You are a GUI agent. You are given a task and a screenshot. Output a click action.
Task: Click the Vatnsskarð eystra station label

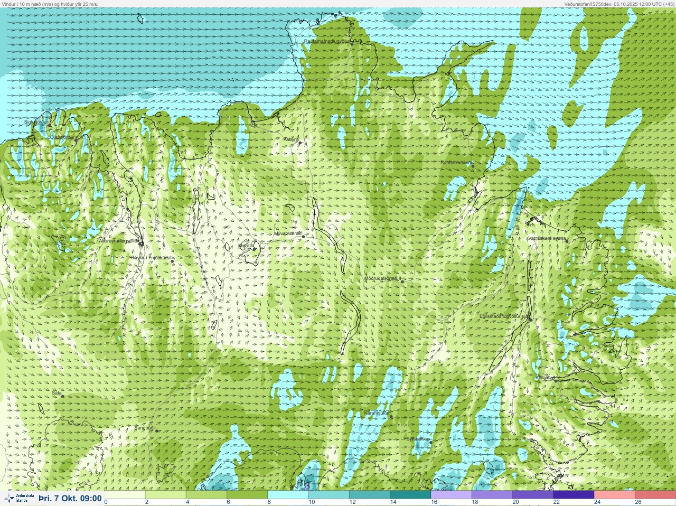[x=547, y=238]
